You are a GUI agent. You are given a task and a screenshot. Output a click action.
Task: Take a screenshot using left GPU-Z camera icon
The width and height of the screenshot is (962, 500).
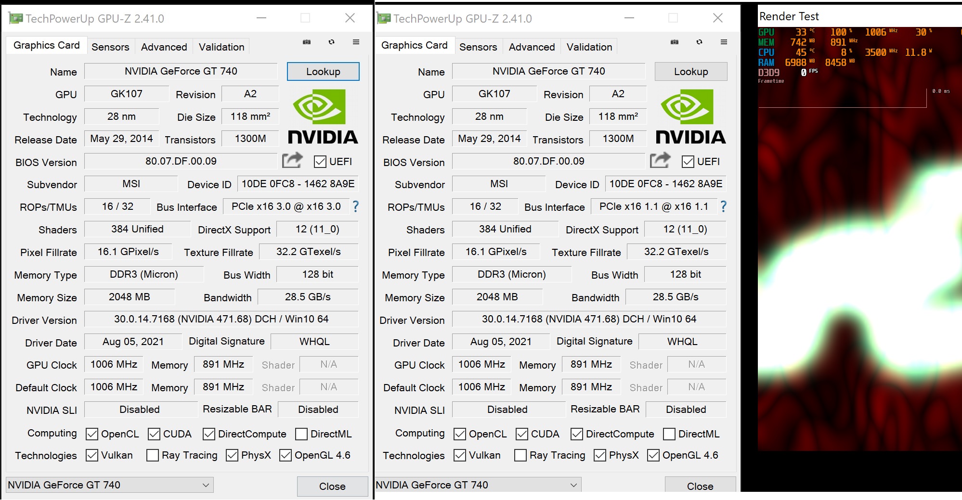pyautogui.click(x=307, y=42)
